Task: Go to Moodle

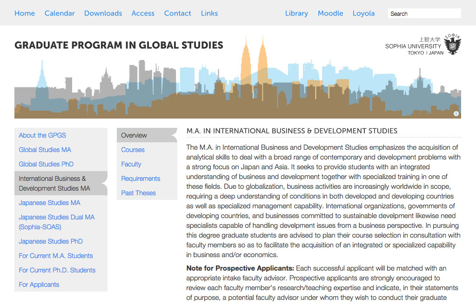Action: 330,13
